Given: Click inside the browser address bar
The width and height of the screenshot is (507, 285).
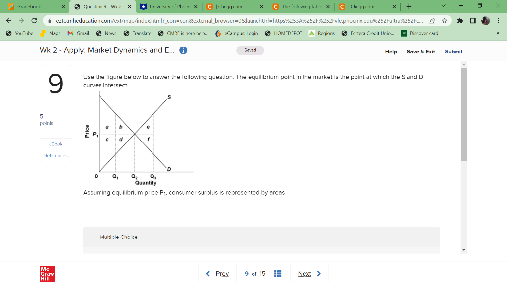Looking at the screenshot, I should 223,22.
